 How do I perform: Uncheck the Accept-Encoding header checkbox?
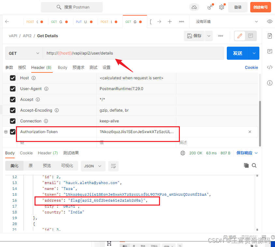tap(13, 110)
